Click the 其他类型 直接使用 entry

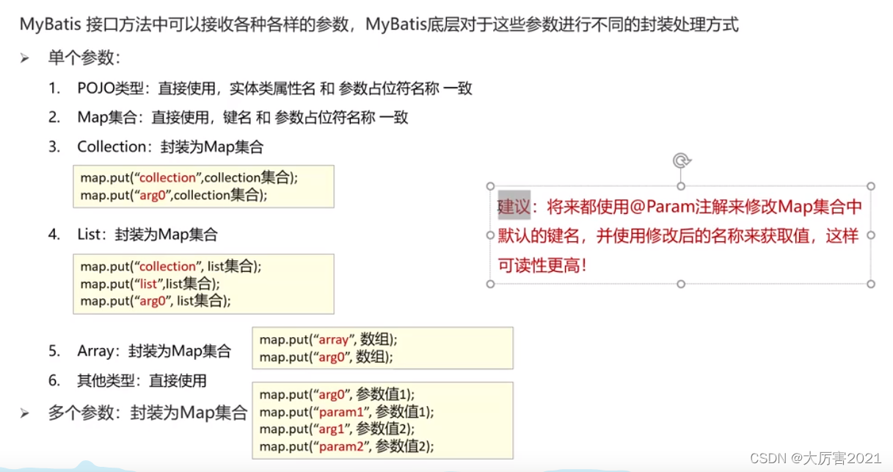(x=139, y=381)
